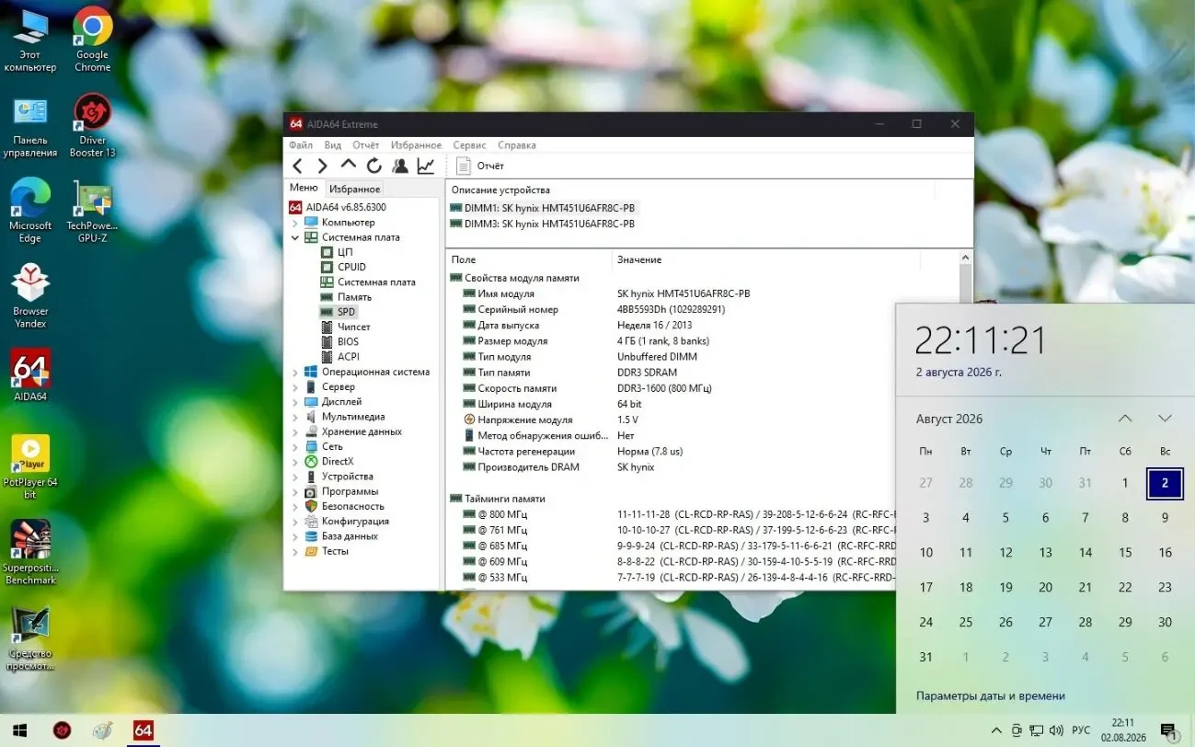1195x747 pixels.
Task: Open the Избранное menu in menu bar
Action: click(416, 145)
